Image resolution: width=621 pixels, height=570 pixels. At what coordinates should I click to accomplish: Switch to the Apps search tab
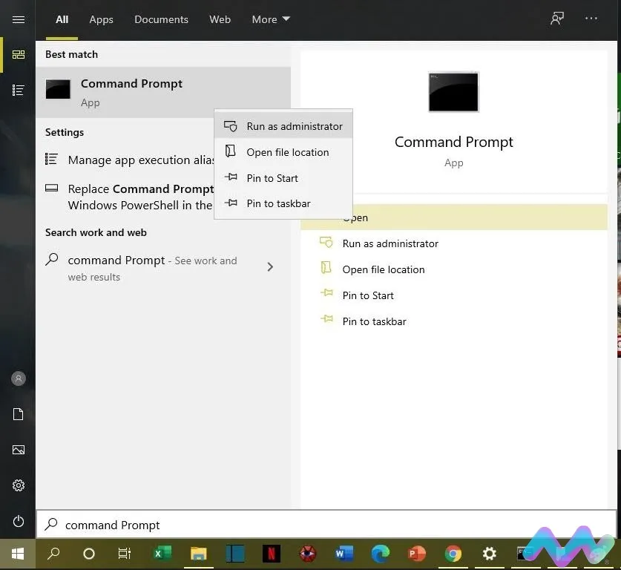pos(101,19)
